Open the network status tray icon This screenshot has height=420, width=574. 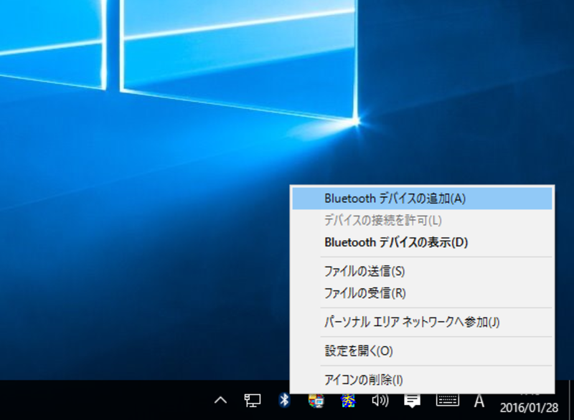tap(253, 400)
